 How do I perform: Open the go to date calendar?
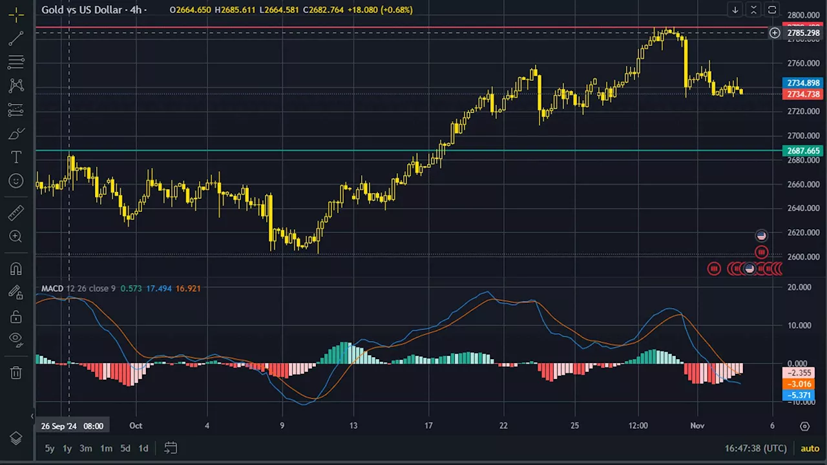coord(171,448)
